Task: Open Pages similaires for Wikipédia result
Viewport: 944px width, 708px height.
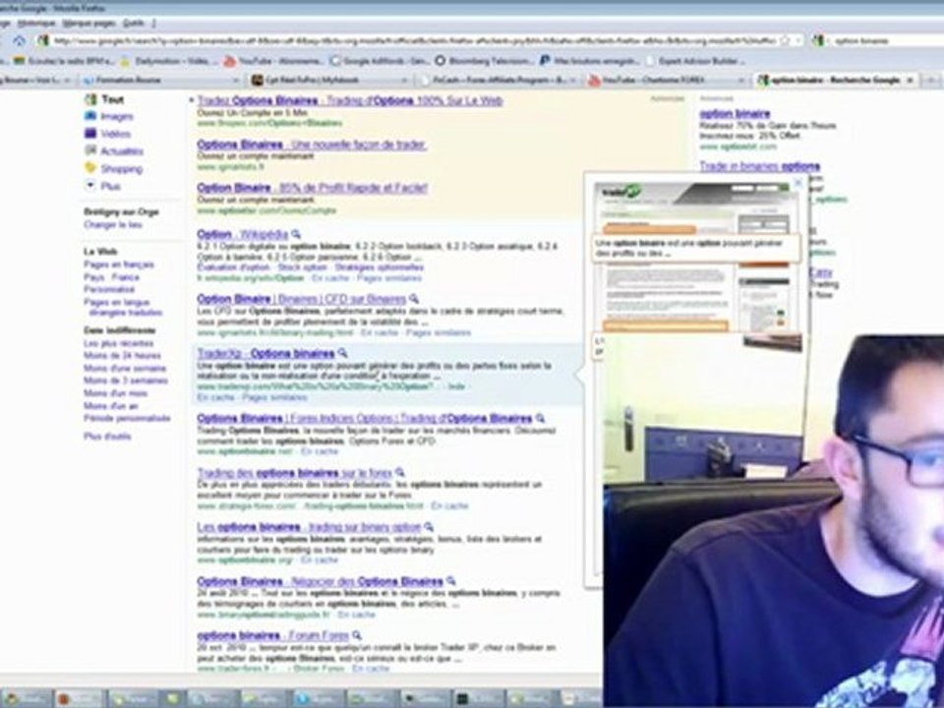Action: (389, 278)
